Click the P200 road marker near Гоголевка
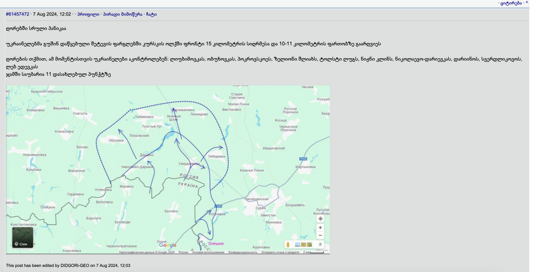The image size is (534, 272). 219,206
